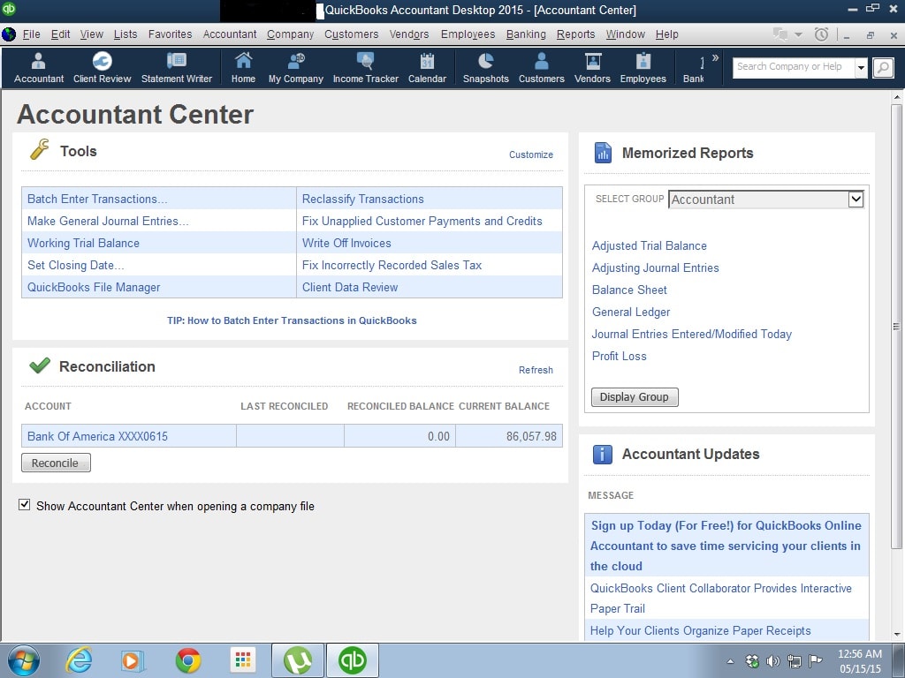Image resolution: width=905 pixels, height=678 pixels.
Task: Show hidden system tray icons
Action: (x=731, y=661)
